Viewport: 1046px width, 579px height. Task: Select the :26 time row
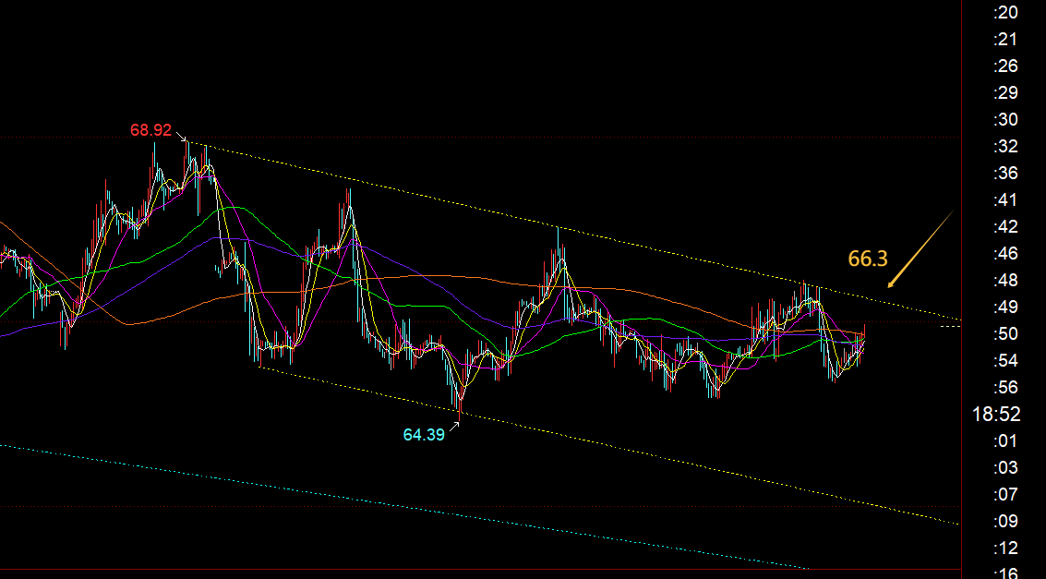1005,66
